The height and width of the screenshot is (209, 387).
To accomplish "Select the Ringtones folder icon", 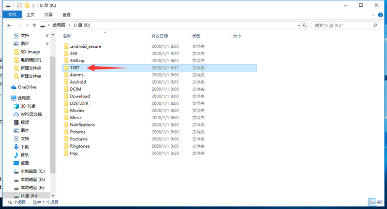I will tap(66, 146).
